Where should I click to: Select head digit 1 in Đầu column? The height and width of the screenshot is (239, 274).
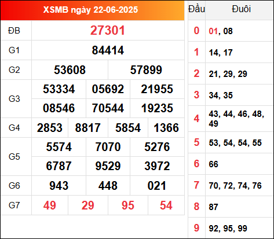[196, 52]
